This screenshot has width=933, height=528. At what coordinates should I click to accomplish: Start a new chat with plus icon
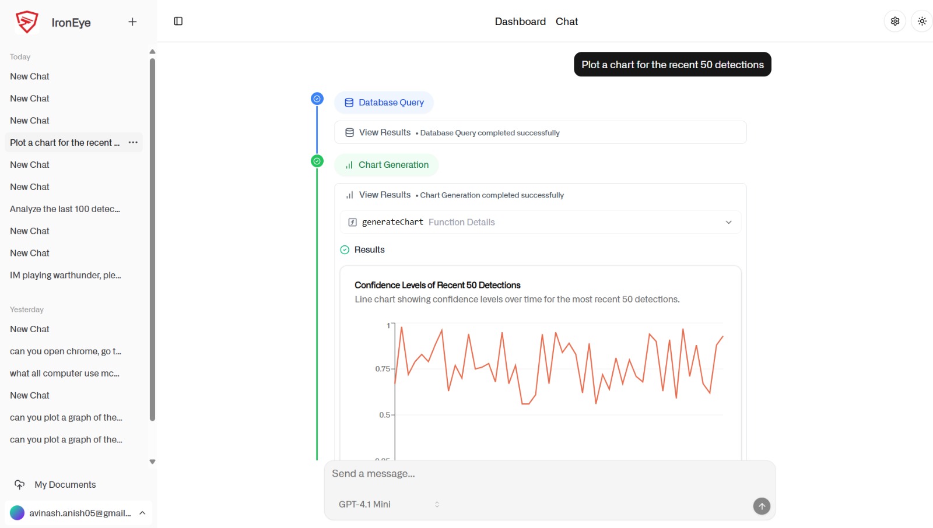point(132,22)
